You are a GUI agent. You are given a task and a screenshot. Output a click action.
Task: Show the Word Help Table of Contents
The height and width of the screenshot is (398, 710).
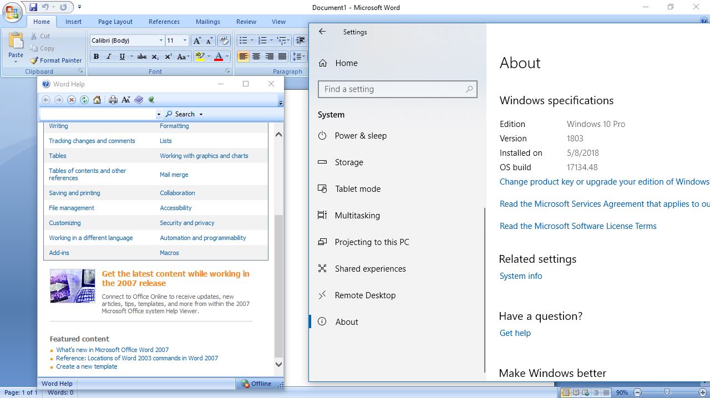[x=139, y=100]
